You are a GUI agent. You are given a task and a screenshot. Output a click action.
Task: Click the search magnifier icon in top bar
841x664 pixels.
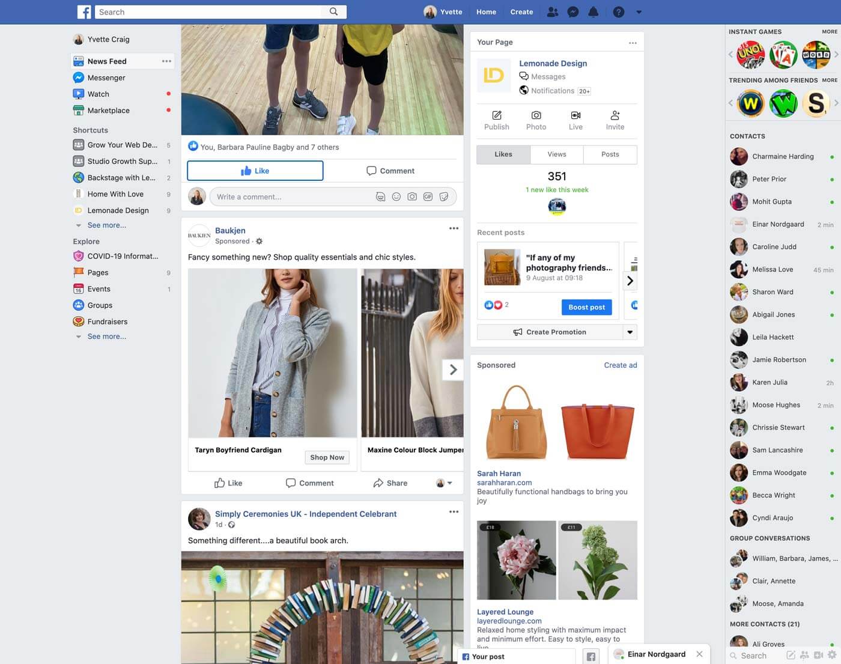click(x=333, y=11)
